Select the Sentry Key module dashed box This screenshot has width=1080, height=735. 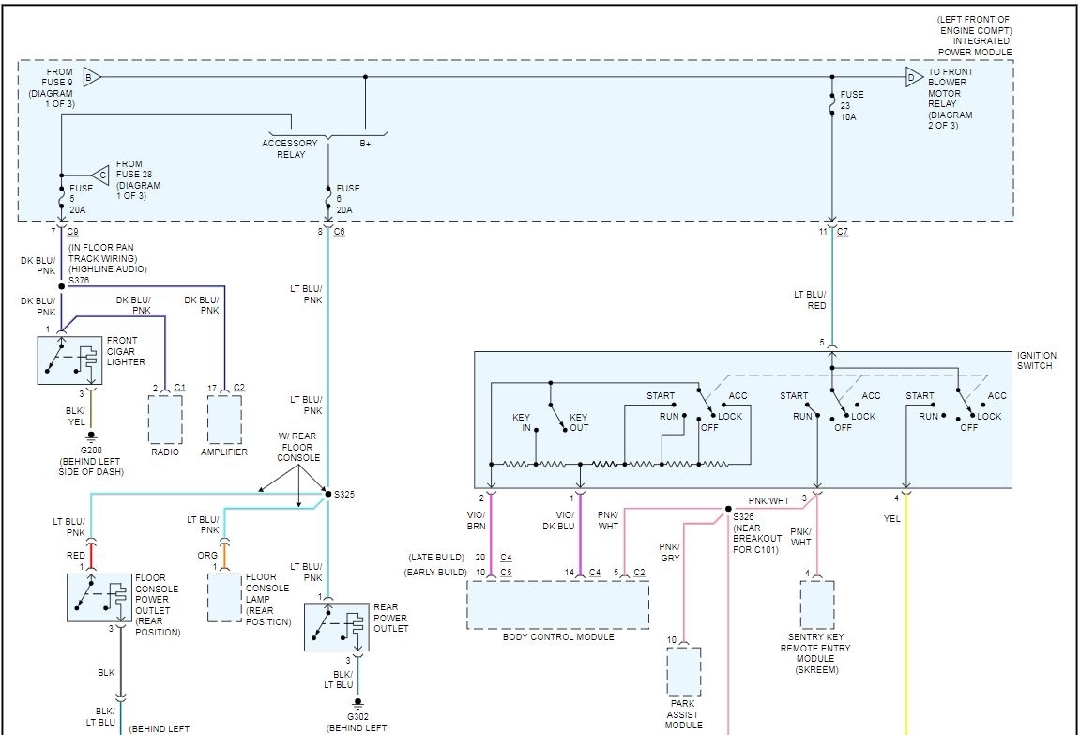point(817,605)
